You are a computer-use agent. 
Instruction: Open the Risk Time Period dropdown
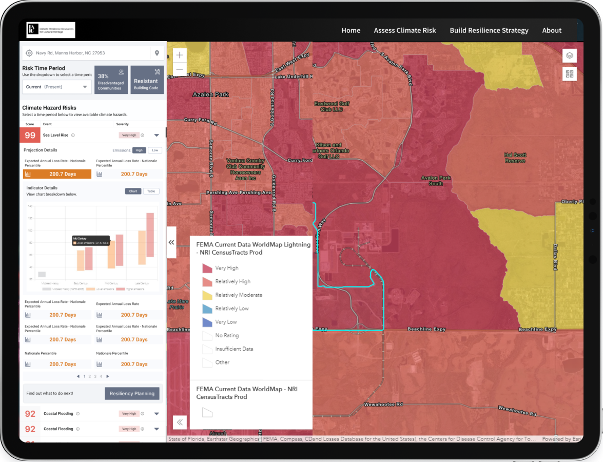click(56, 87)
